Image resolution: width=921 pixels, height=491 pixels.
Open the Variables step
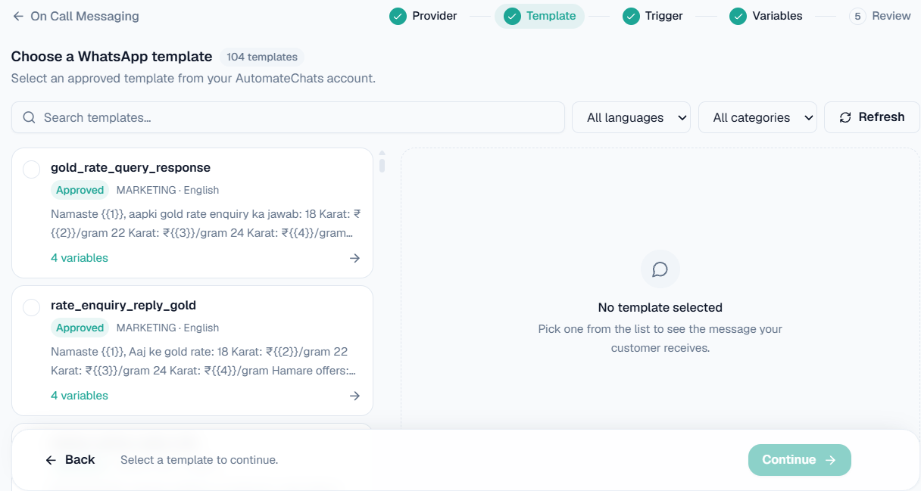click(x=766, y=16)
